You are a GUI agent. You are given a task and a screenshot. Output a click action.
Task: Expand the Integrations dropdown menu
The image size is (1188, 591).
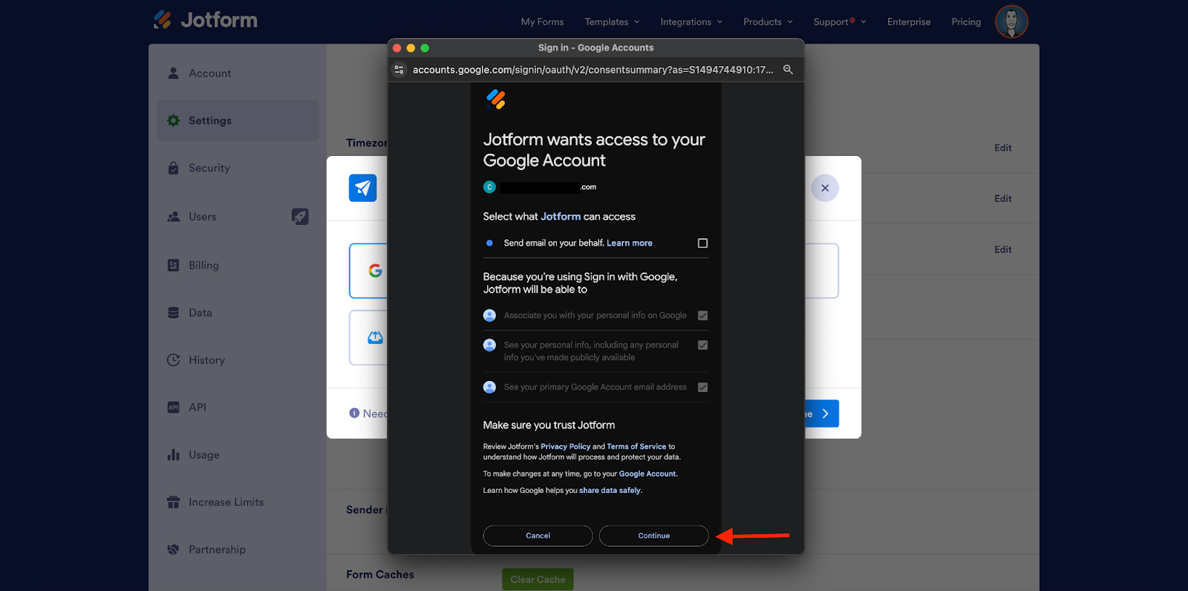(x=691, y=22)
